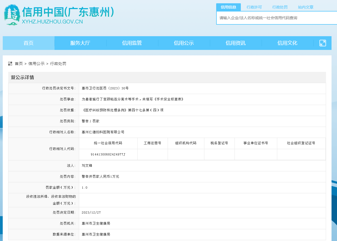Go to 信用公示 via breadcrumb link
The height and width of the screenshot is (241, 337).
tap(36, 64)
